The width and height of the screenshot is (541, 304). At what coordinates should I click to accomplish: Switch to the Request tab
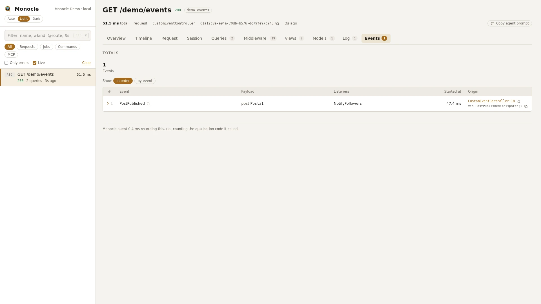click(169, 38)
